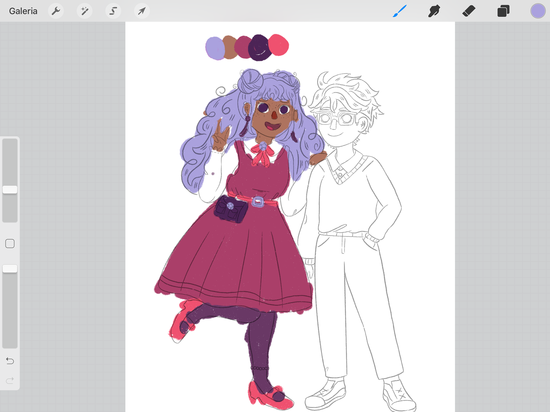Click the brush size slider handle
Image resolution: width=550 pixels, height=412 pixels.
pyautogui.click(x=10, y=189)
